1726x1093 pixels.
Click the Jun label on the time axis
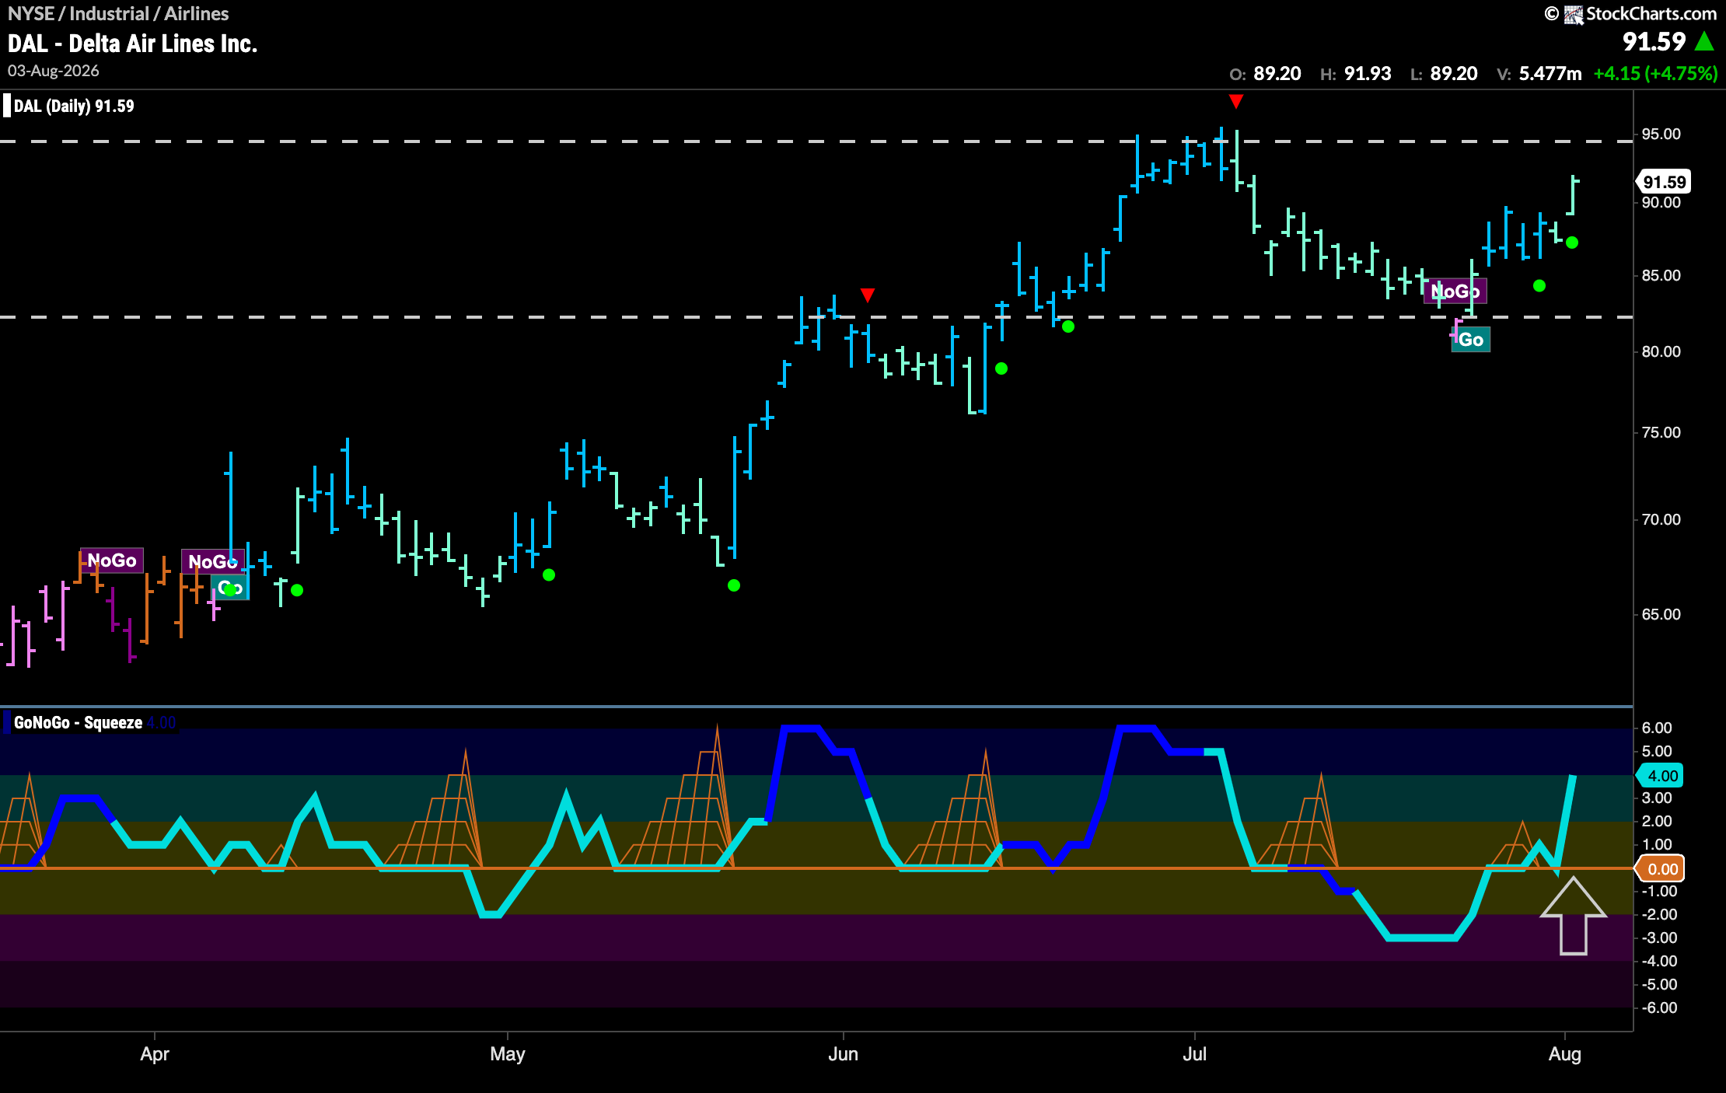pos(844,1054)
